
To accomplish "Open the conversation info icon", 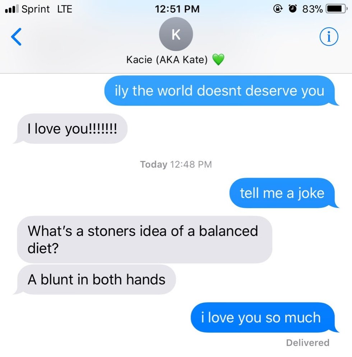I will [x=329, y=37].
